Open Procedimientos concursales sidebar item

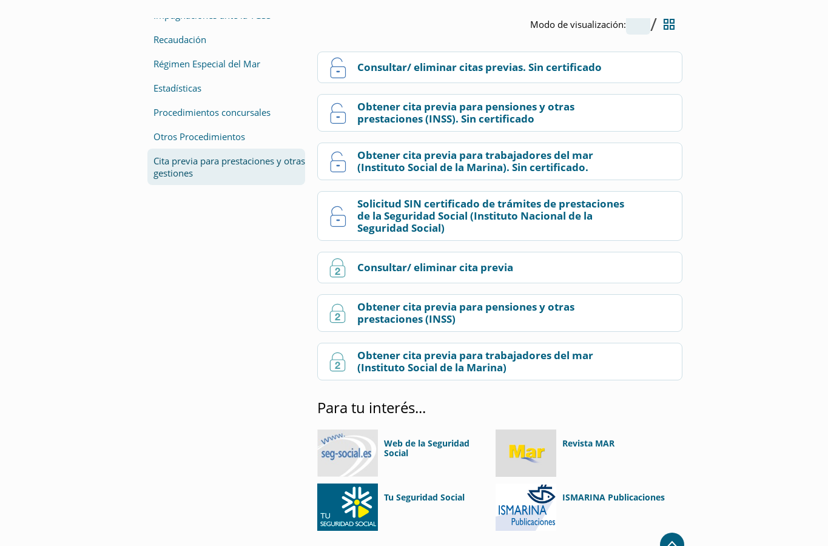point(212,112)
